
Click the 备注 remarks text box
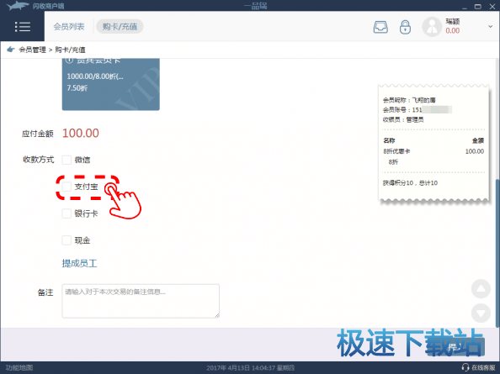[x=141, y=301]
